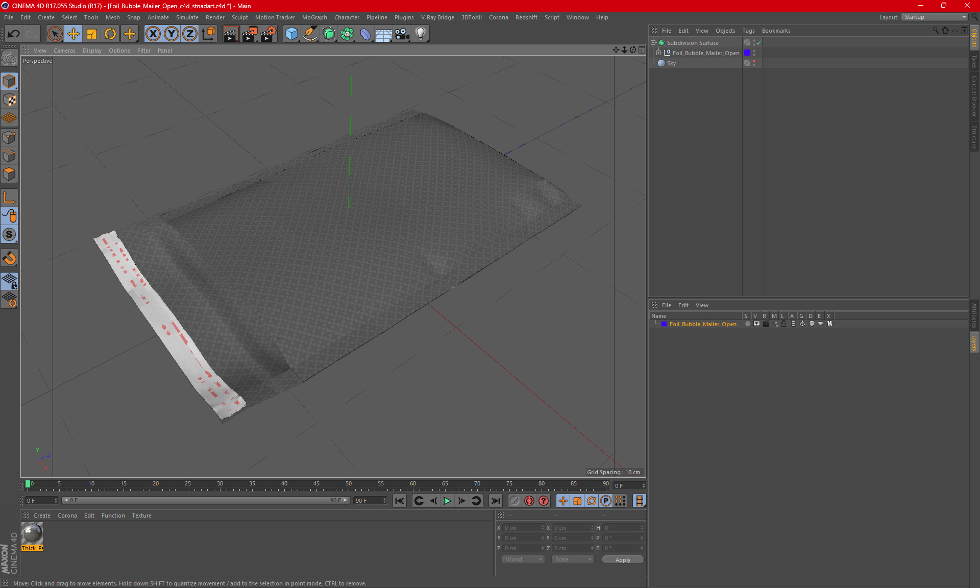Switch to Polygons mode
The image size is (980, 588).
[x=9, y=174]
